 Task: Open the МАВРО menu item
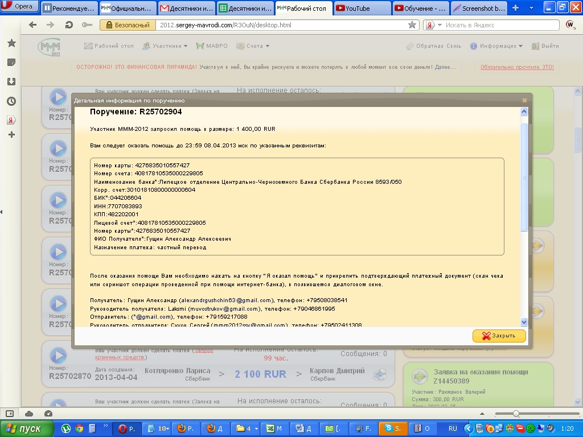212,46
